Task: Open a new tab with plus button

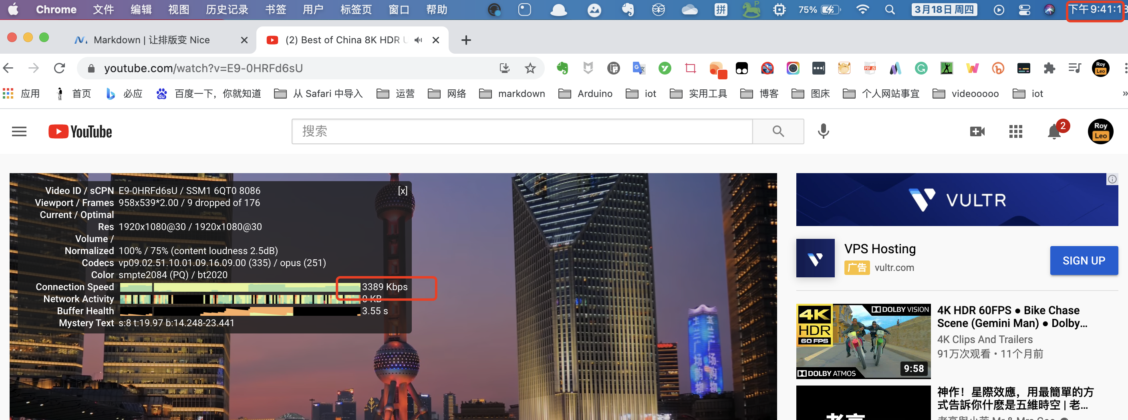Action: (x=466, y=40)
